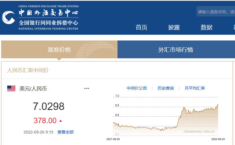
Task: Click the 查看全部 link
Action: 66,132
